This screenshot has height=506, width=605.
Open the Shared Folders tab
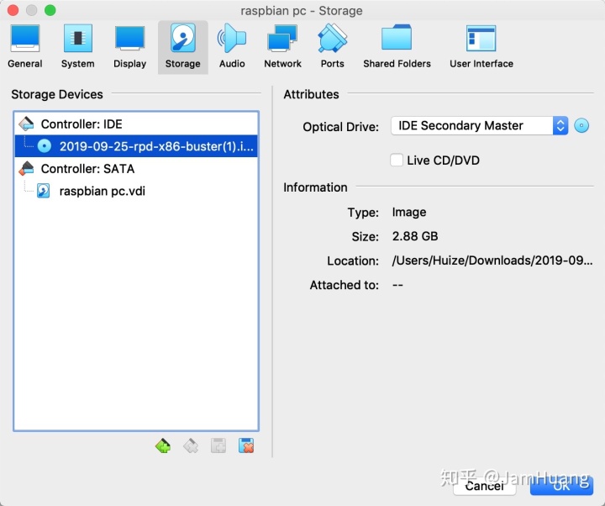[x=397, y=47]
